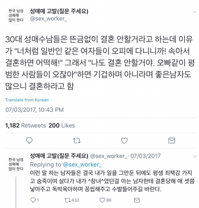Click the reply tweet's 07/03/2017 date

pyautogui.click(x=146, y=156)
